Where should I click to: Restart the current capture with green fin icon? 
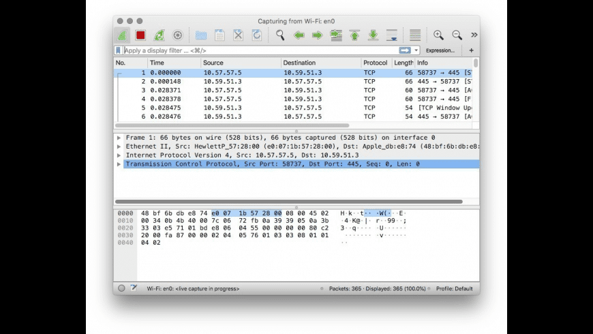pyautogui.click(x=159, y=35)
